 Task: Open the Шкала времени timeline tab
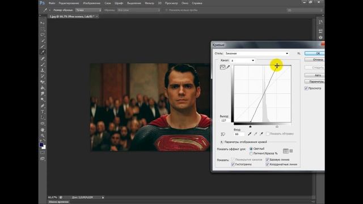tap(58, 202)
